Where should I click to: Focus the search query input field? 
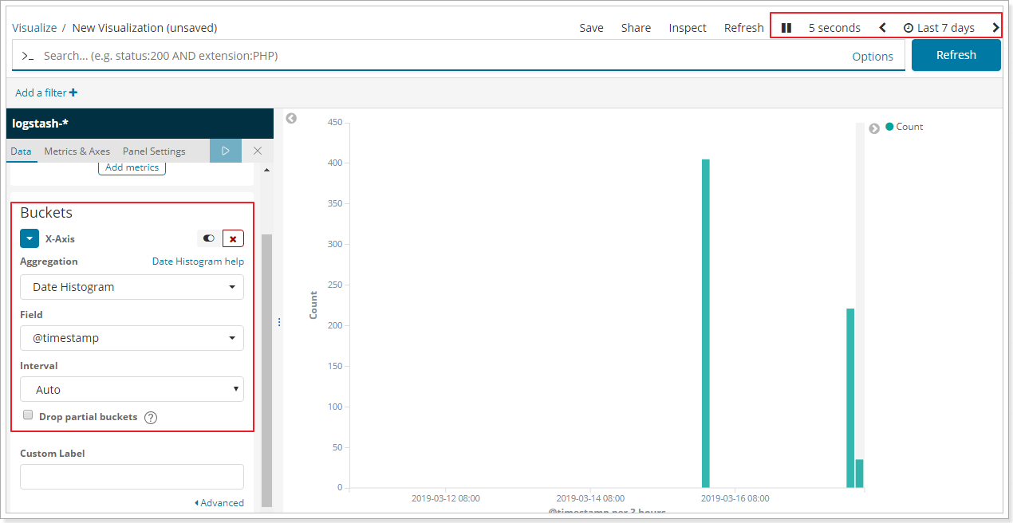[439, 56]
